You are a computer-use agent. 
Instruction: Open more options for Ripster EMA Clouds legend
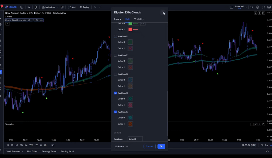tap(41, 20)
